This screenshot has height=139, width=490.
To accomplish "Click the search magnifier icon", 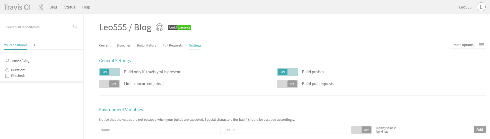I will [x=75, y=27].
